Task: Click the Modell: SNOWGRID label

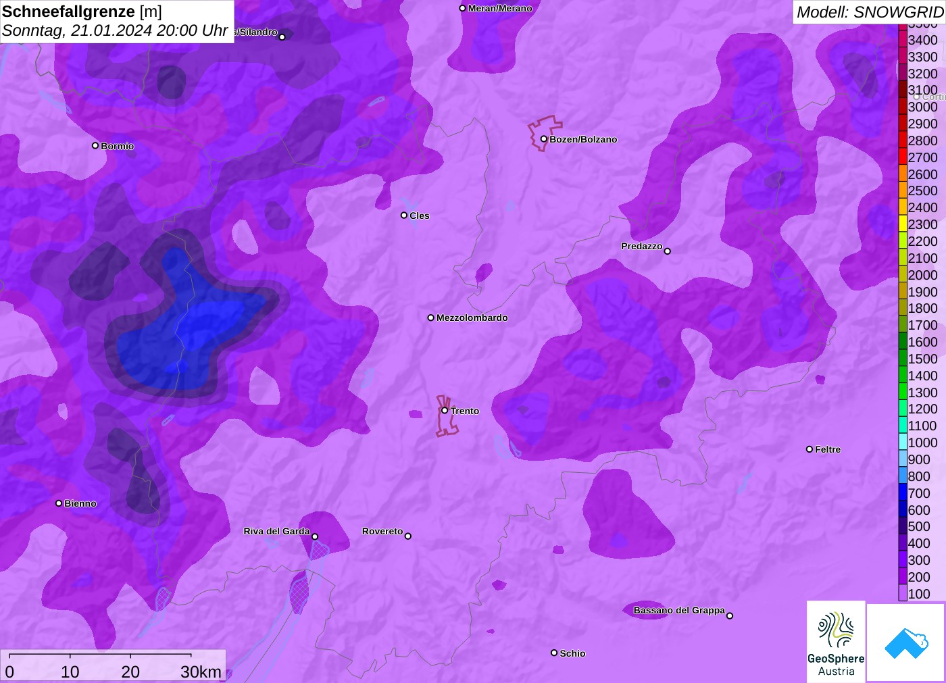Action: (x=870, y=12)
